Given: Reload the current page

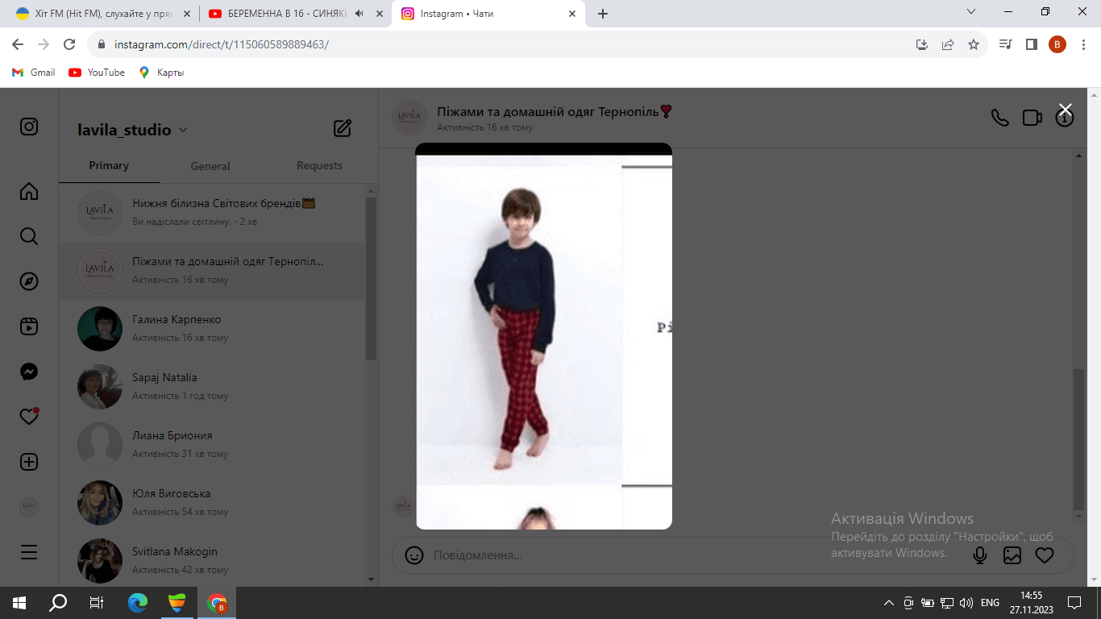Looking at the screenshot, I should click(69, 44).
